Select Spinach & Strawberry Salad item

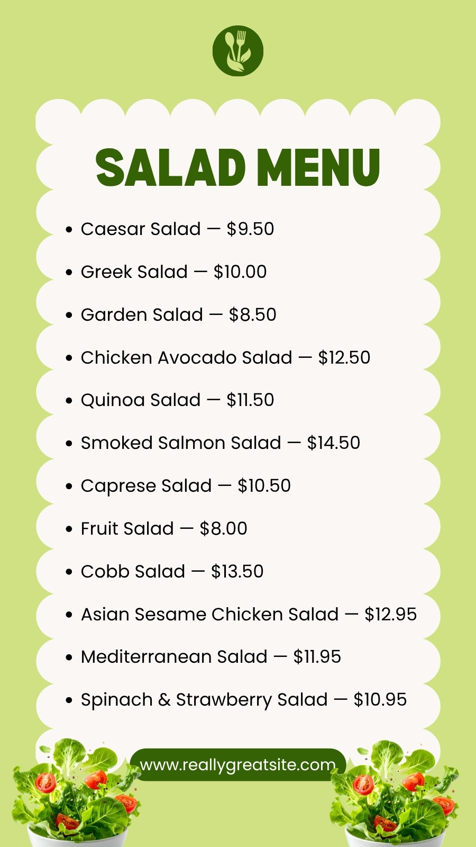pos(243,700)
